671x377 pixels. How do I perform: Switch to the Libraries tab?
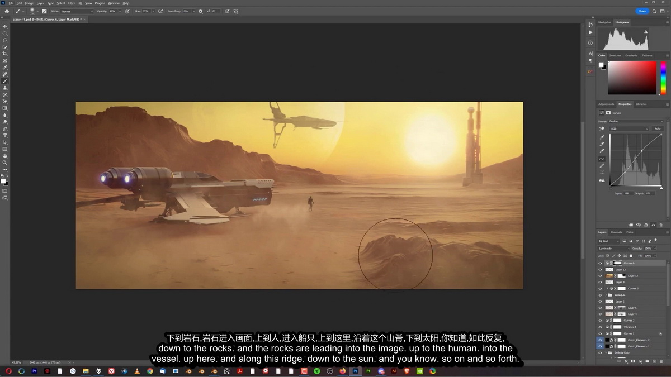pos(641,104)
